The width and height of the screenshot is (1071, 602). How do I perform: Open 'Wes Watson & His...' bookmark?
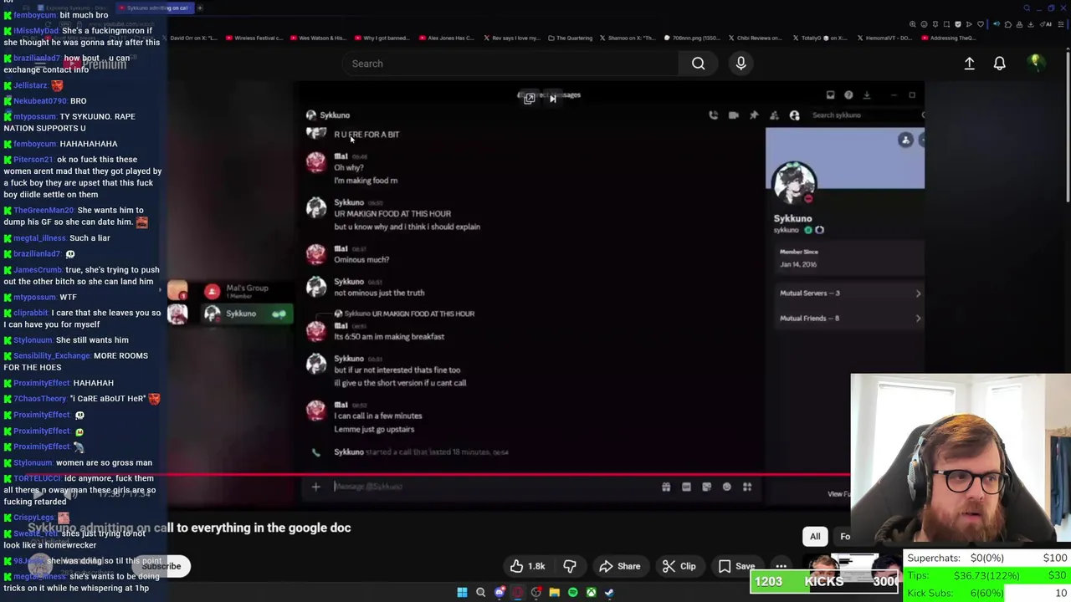pos(317,38)
